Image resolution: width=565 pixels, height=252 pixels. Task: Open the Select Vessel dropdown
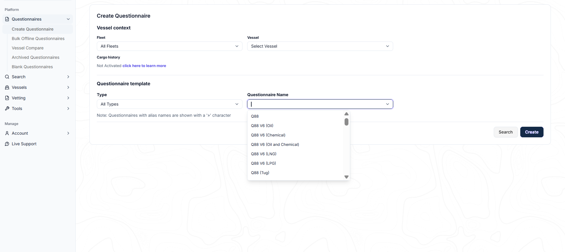point(320,46)
